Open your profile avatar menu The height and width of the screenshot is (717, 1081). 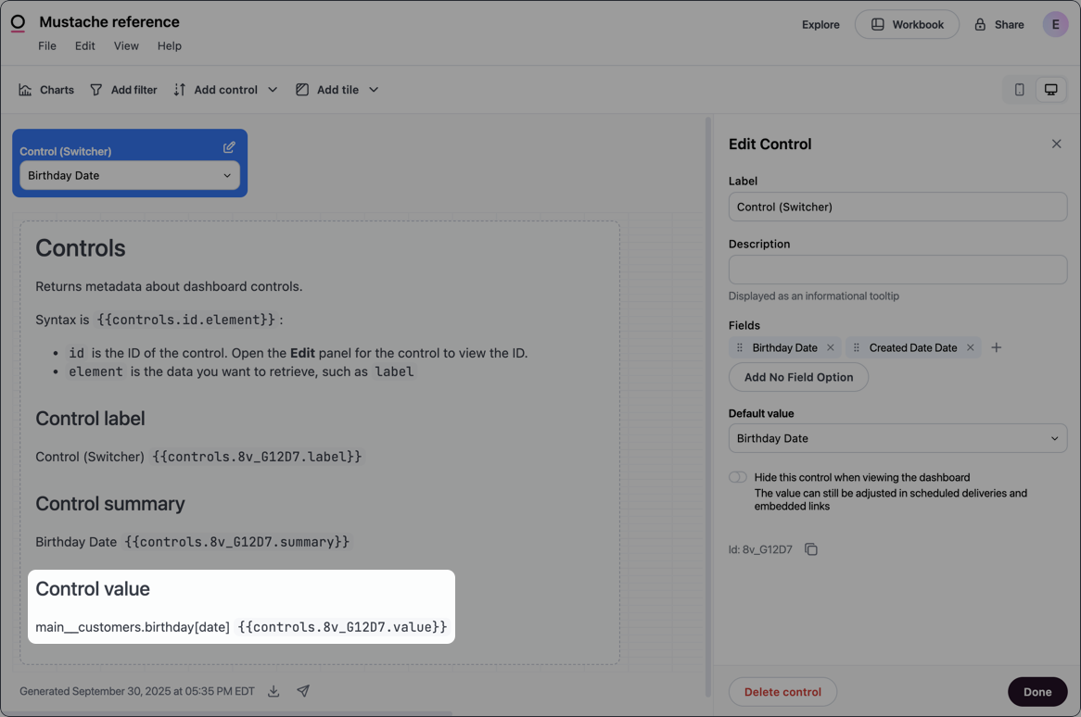[1055, 24]
